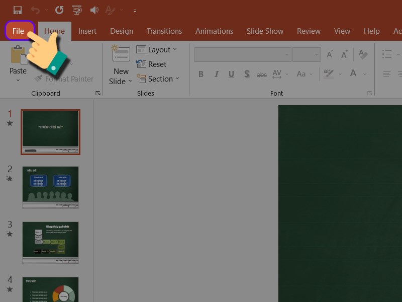Viewport: 402px width, 302px height.
Task: Click the Clear All Formatting eraser icon
Action: [x=364, y=55]
